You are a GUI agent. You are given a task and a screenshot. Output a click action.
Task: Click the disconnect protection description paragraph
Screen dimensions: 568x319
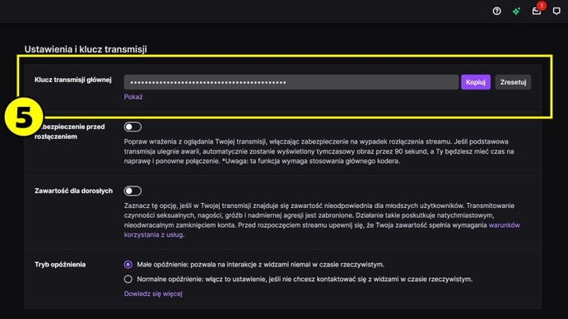click(319, 151)
